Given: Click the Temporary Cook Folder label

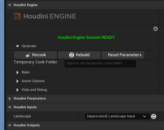Looking at the screenshot, I should tap(35, 62).
